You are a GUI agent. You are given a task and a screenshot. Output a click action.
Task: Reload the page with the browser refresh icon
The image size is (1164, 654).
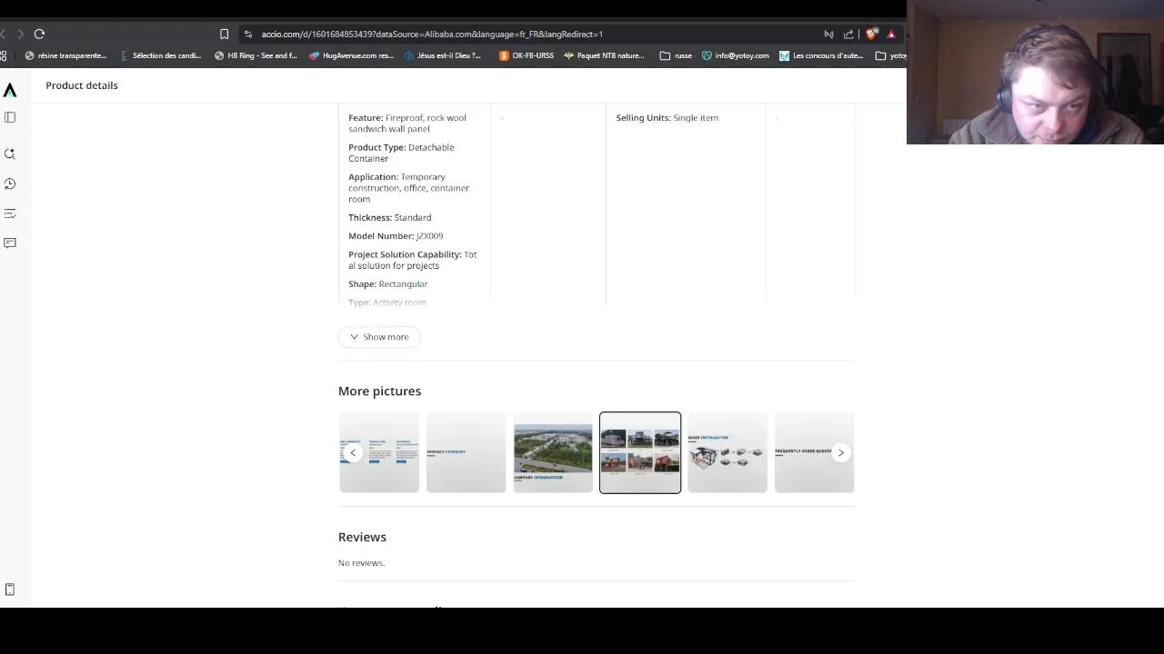[39, 34]
